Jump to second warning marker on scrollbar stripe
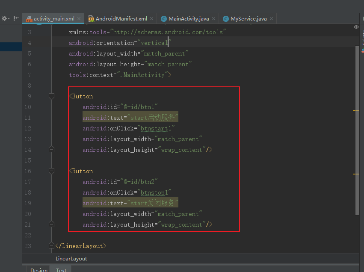The width and height of the screenshot is (364, 272). point(356,174)
